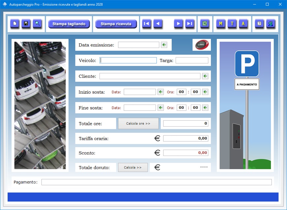The width and height of the screenshot is (287, 210).
Task: Go to the last record
Action: pos(189,24)
